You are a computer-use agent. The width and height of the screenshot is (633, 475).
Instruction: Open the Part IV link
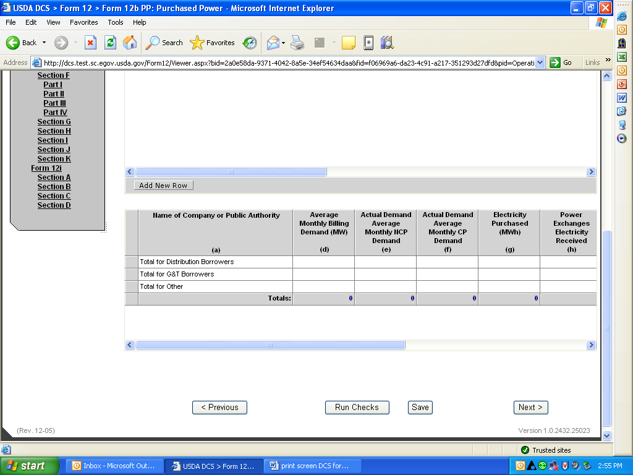coord(55,113)
